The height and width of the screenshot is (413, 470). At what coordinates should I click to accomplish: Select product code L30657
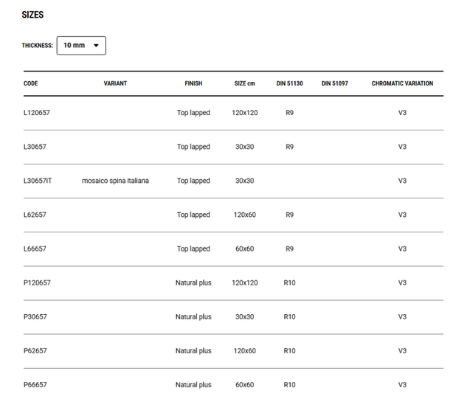35,147
